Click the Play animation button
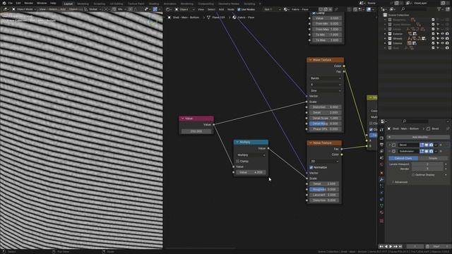The height and width of the screenshot is (254, 452). point(391,246)
